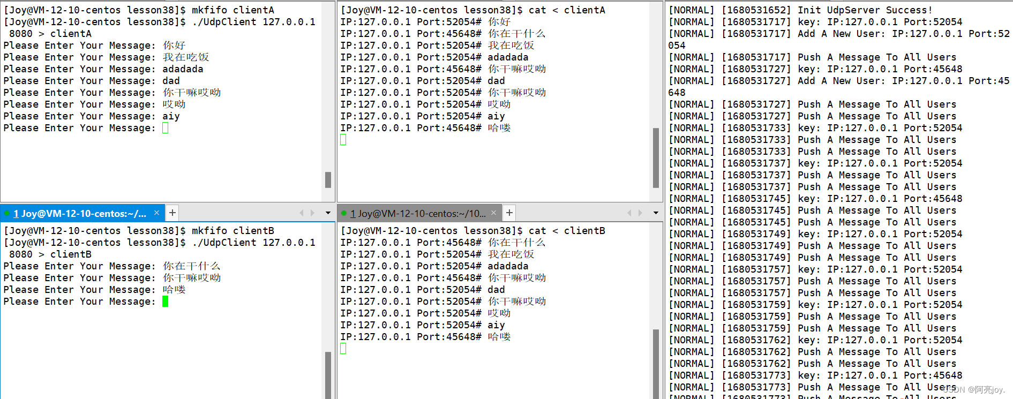Click the '[1680531749] key:' server log line
Screen dimensions: 1013x399
(815, 234)
